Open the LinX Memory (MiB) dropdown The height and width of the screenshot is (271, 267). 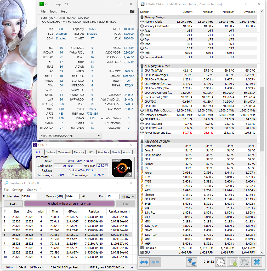tap(77, 197)
